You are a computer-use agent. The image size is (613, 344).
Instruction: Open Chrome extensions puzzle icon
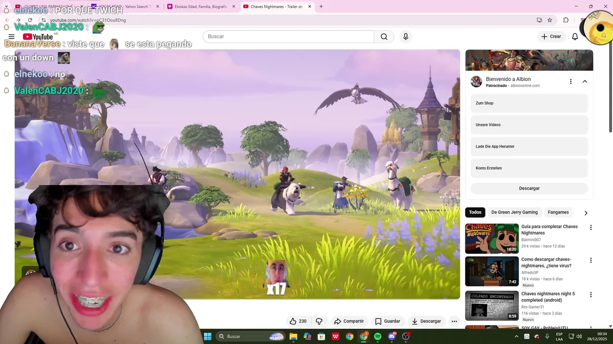click(x=566, y=20)
